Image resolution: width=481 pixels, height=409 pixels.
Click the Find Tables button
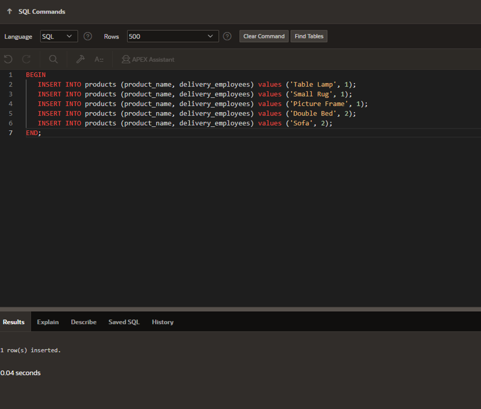[309, 36]
